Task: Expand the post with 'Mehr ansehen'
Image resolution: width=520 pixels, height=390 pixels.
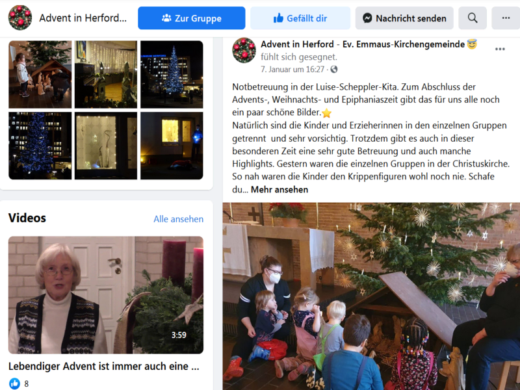Action: [x=279, y=189]
